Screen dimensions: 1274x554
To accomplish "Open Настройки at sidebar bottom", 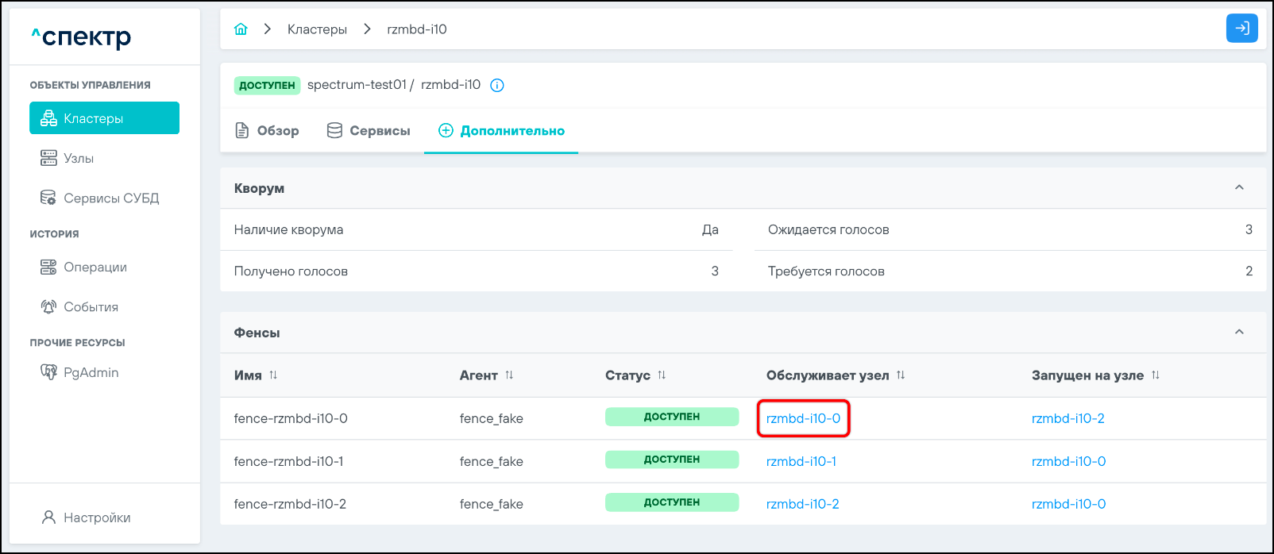I will tap(96, 517).
